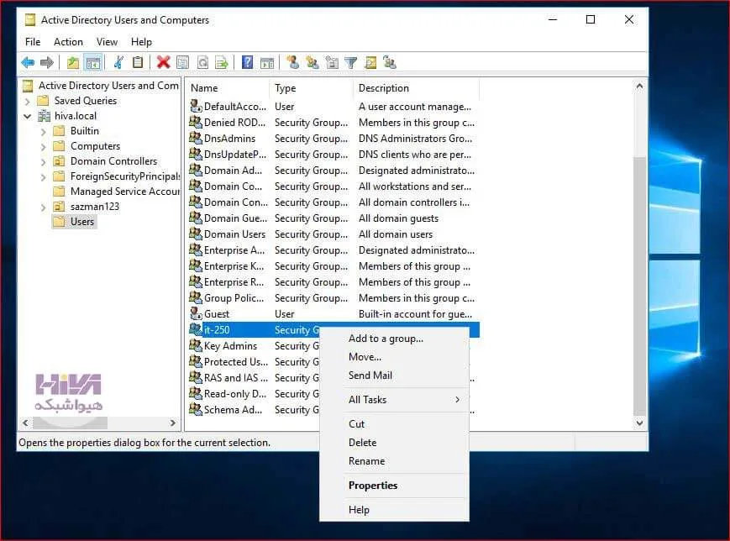This screenshot has width=730, height=541.
Task: Sort by the Description column header
Action: [x=416, y=88]
